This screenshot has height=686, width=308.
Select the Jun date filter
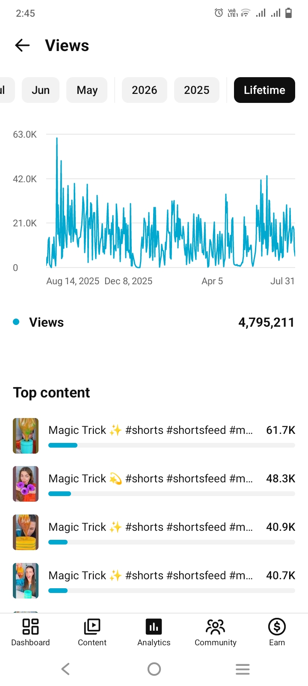click(x=41, y=90)
